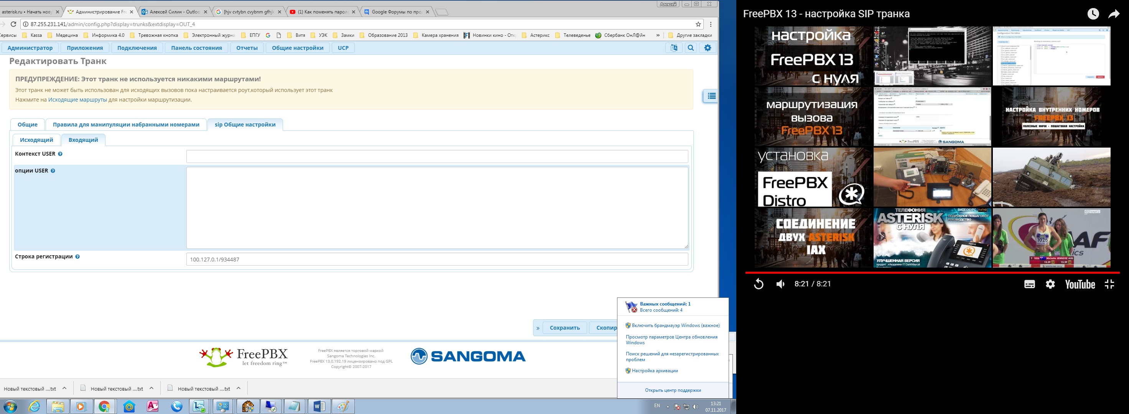Image resolution: width=1129 pixels, height=414 pixels.
Task: Toggle YouTube subtitles button
Action: click(x=1029, y=284)
